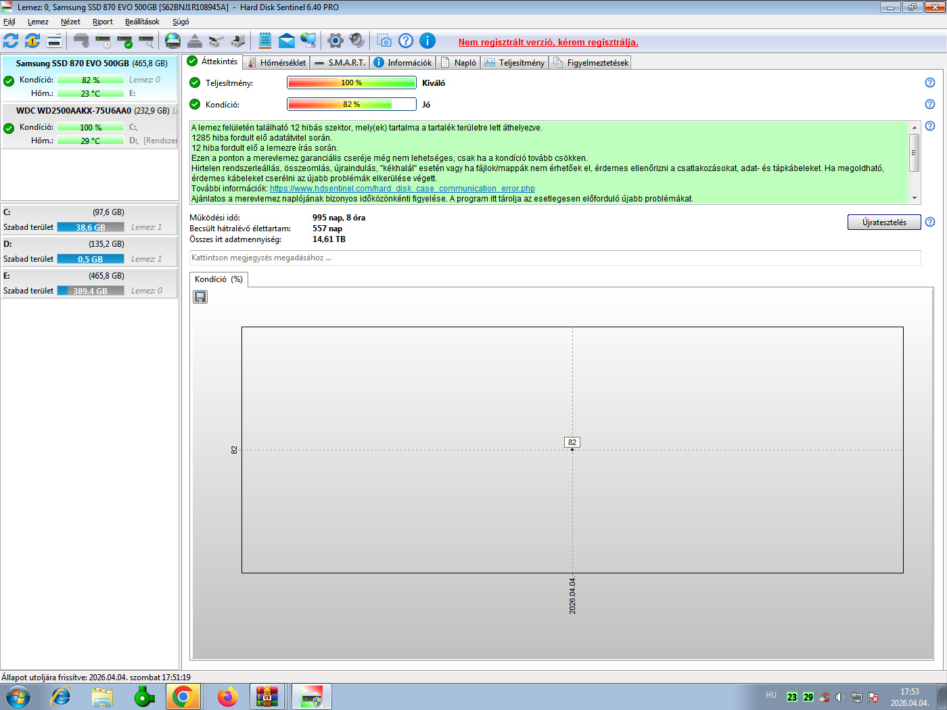The image size is (947, 710).
Task: Click the help icon next to Újratesztelés
Action: click(x=930, y=222)
